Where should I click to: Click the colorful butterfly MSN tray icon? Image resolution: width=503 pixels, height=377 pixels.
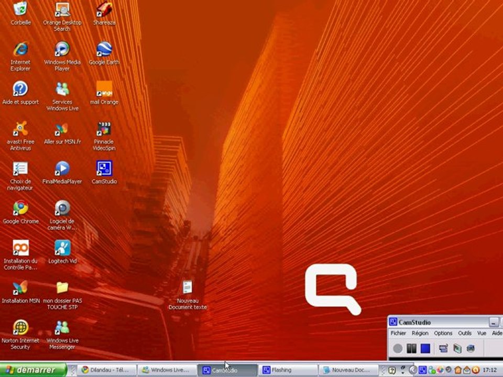[440, 370]
